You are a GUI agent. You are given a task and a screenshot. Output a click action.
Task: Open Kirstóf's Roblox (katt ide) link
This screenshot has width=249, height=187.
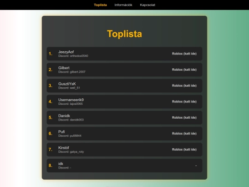[x=184, y=150]
